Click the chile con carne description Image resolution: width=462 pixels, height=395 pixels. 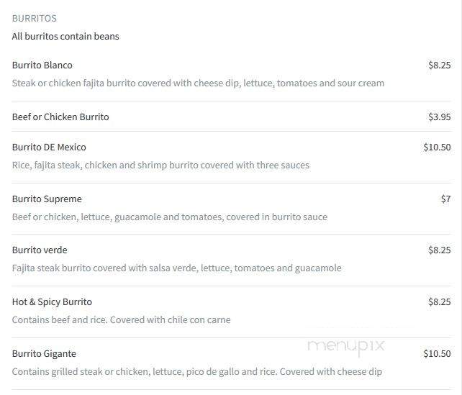pos(121,320)
